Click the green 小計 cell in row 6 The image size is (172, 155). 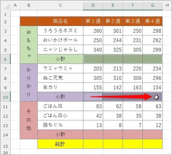click(x=60, y=59)
